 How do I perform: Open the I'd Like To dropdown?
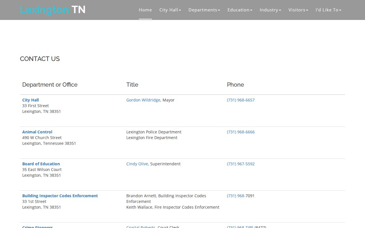point(328,10)
